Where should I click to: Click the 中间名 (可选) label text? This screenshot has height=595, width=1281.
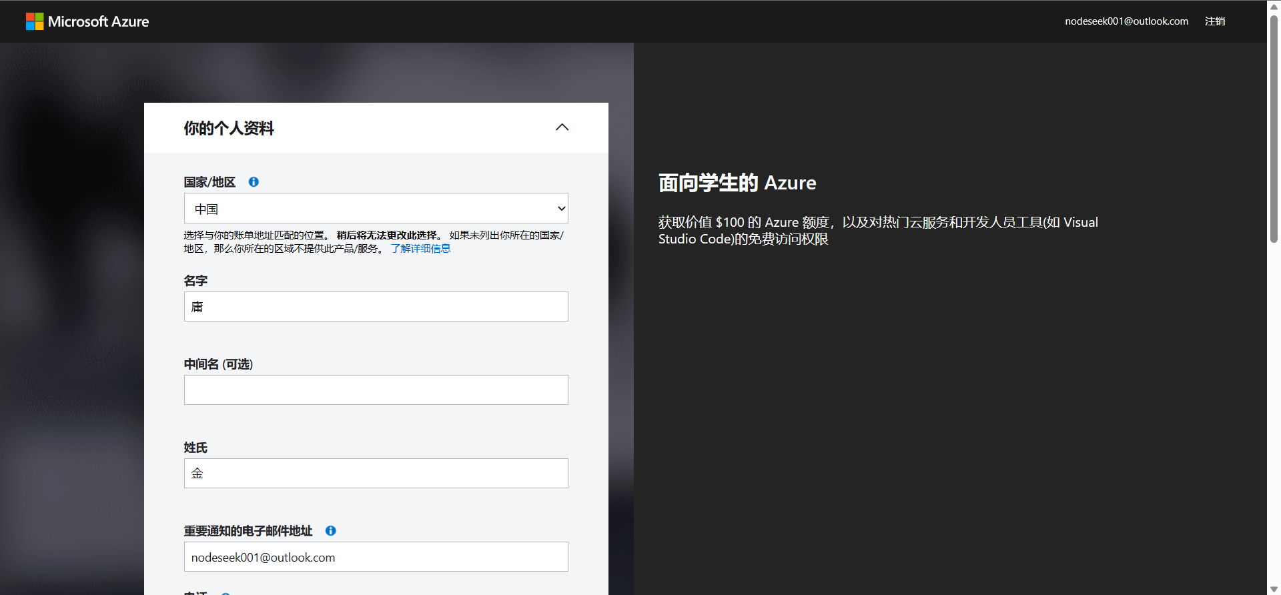218,364
